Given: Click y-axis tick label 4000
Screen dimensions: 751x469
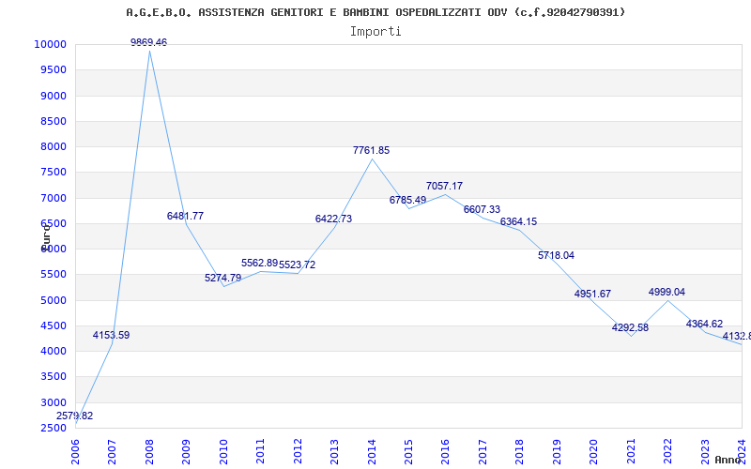Looking at the screenshot, I should (x=54, y=351).
